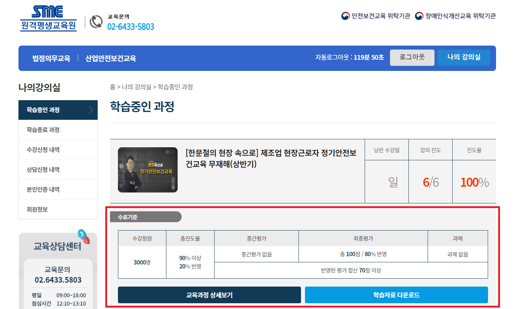
Task: Click the 안전보건교육 위탁기관 emblem
Action: point(346,16)
